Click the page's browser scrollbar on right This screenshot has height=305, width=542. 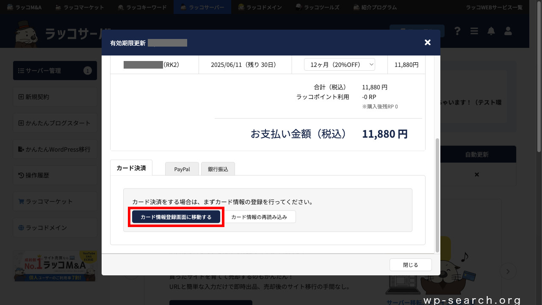click(x=539, y=76)
